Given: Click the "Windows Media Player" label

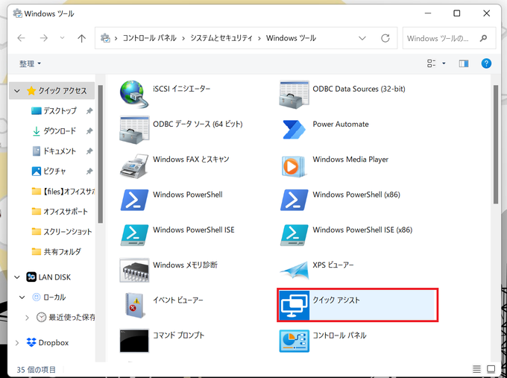Looking at the screenshot, I should click(x=350, y=160).
